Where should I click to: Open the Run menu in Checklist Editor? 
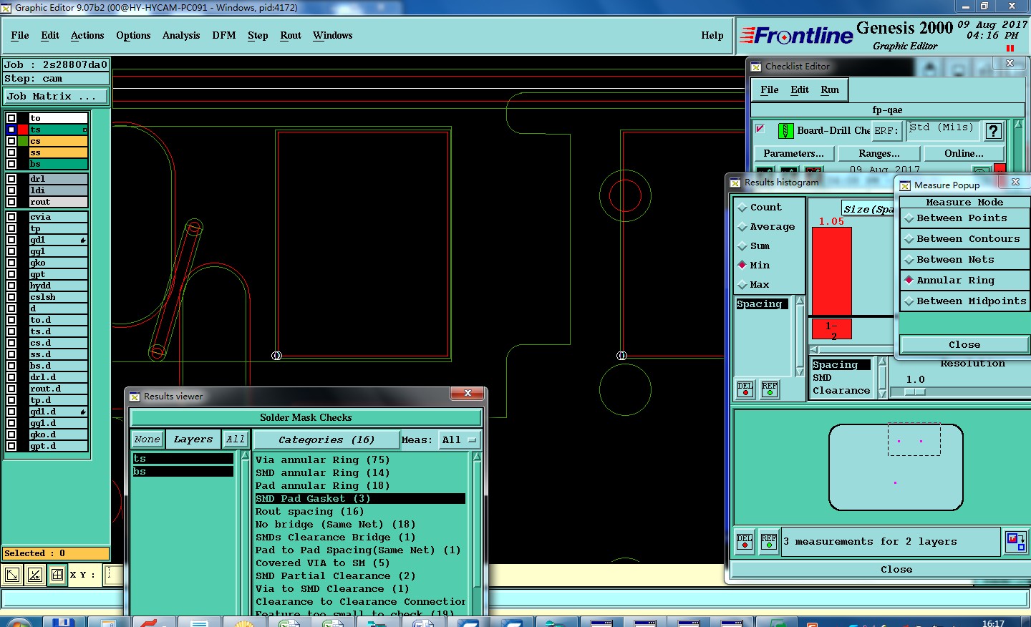[830, 90]
